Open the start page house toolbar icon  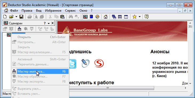click(x=106, y=17)
